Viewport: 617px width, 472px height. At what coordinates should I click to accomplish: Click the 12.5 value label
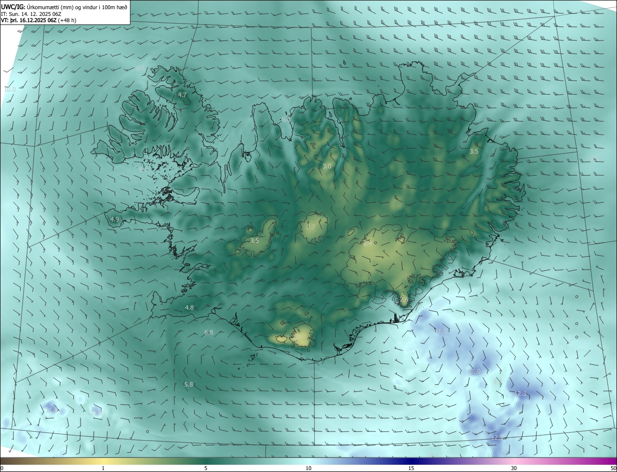[497, 437]
